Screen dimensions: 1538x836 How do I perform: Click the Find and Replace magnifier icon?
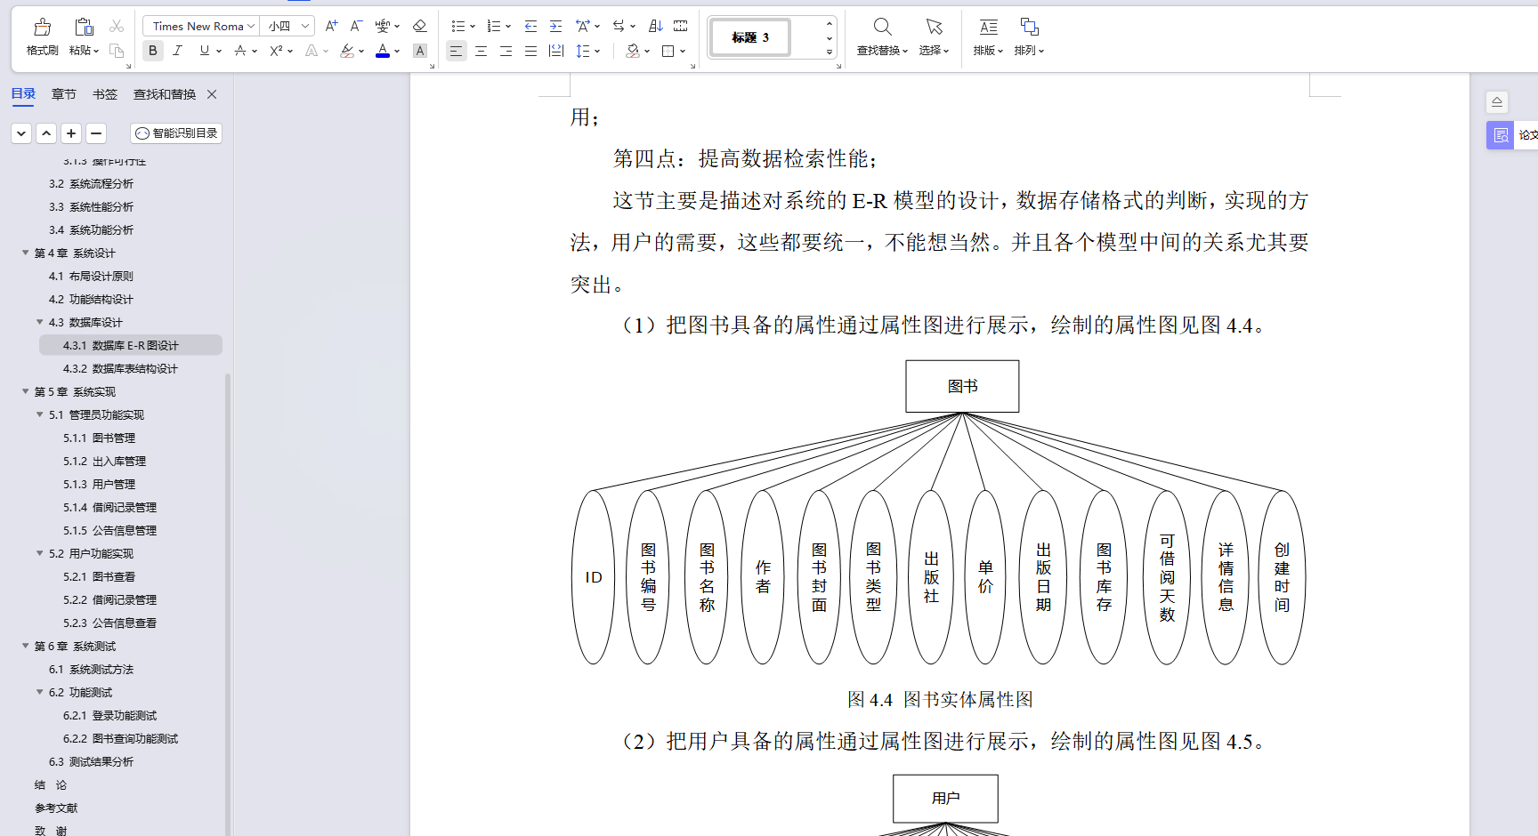pyautogui.click(x=882, y=27)
